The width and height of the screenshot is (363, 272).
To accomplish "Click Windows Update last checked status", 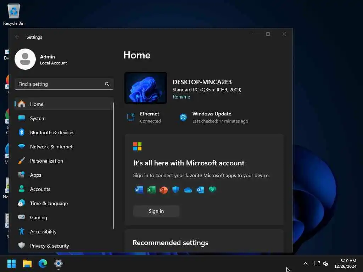I will pos(214,117).
